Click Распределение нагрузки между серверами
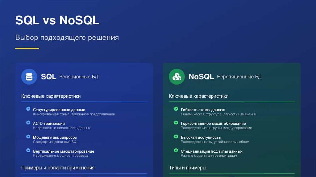This screenshot has height=177, width=316. (x=216, y=128)
